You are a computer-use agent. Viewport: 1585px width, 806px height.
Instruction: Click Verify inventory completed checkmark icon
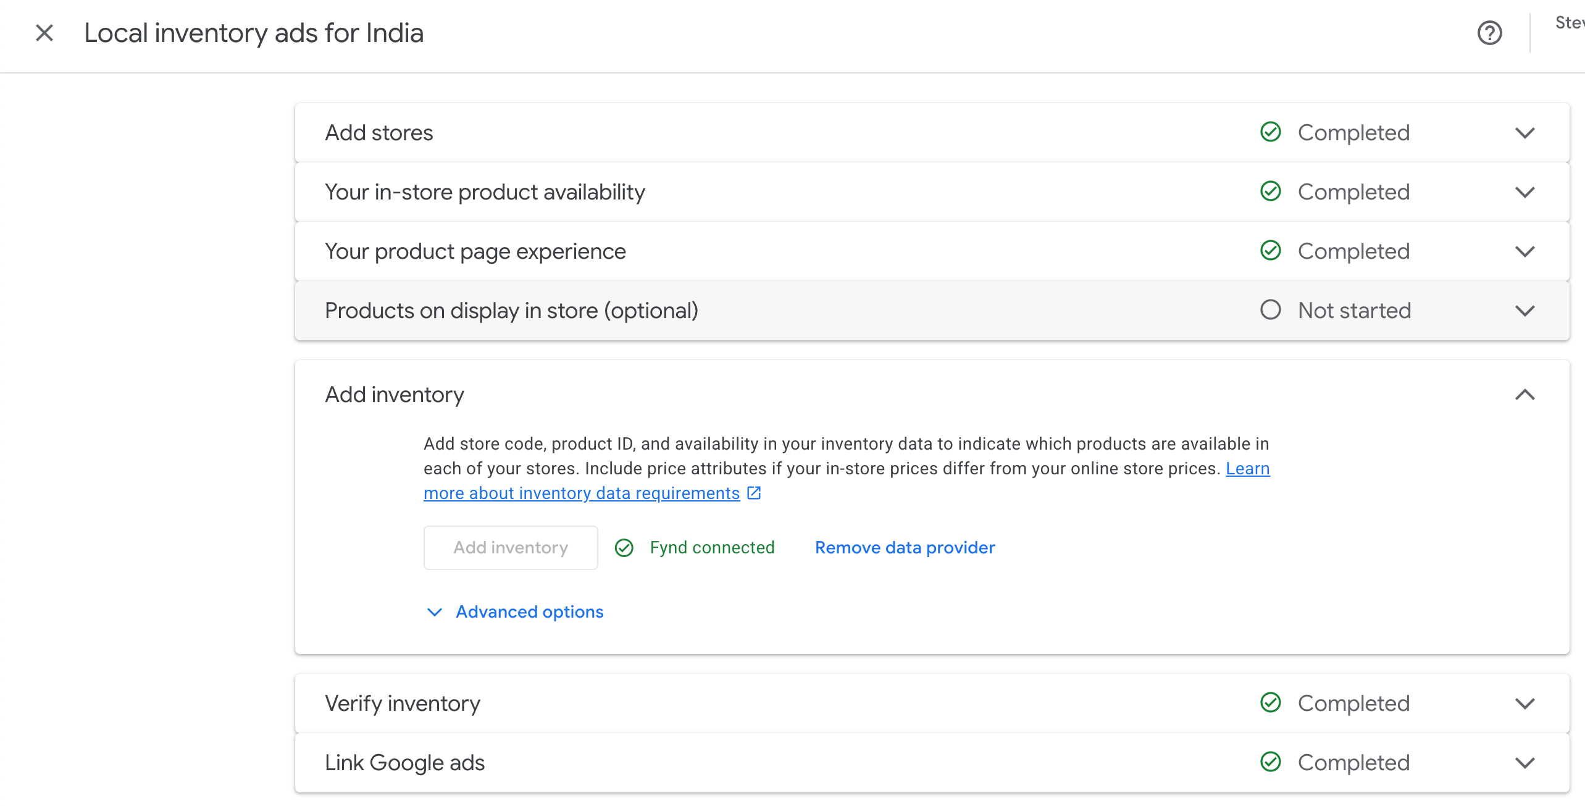[x=1270, y=703]
